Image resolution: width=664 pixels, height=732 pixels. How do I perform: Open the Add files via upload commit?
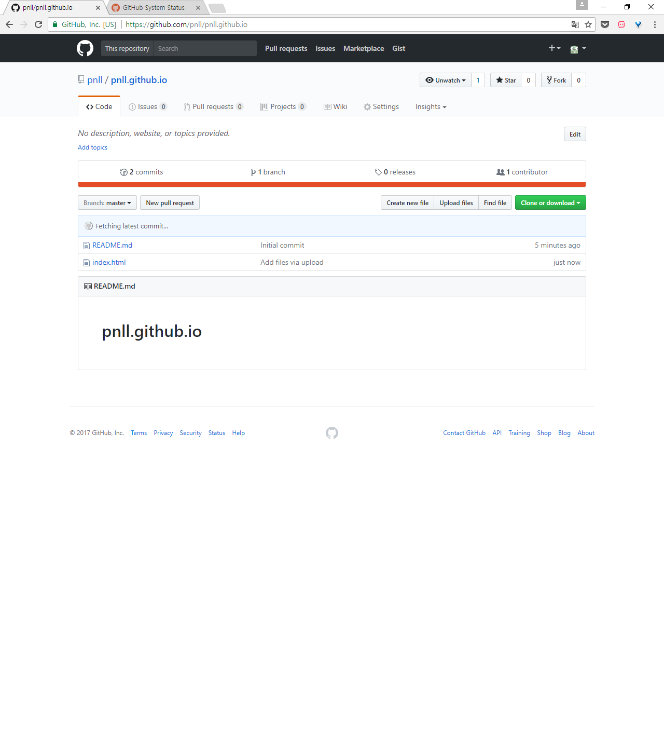click(x=292, y=262)
